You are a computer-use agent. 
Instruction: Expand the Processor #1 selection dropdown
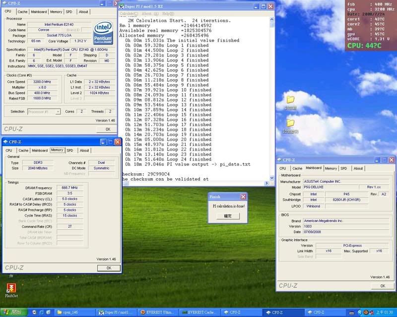tap(58, 112)
